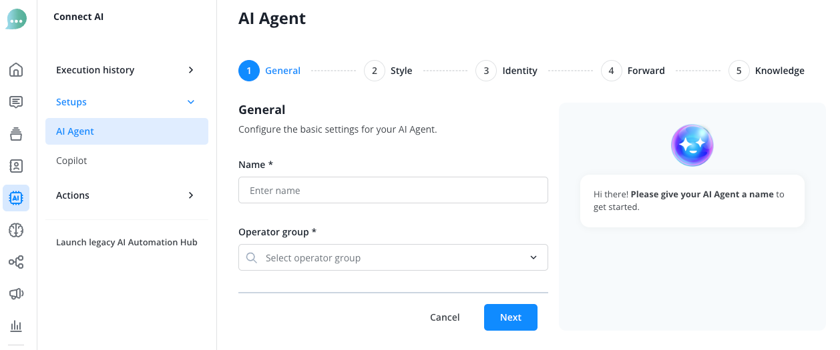840x350 pixels.
Task: Click the workflow nodes icon
Action: 16,262
